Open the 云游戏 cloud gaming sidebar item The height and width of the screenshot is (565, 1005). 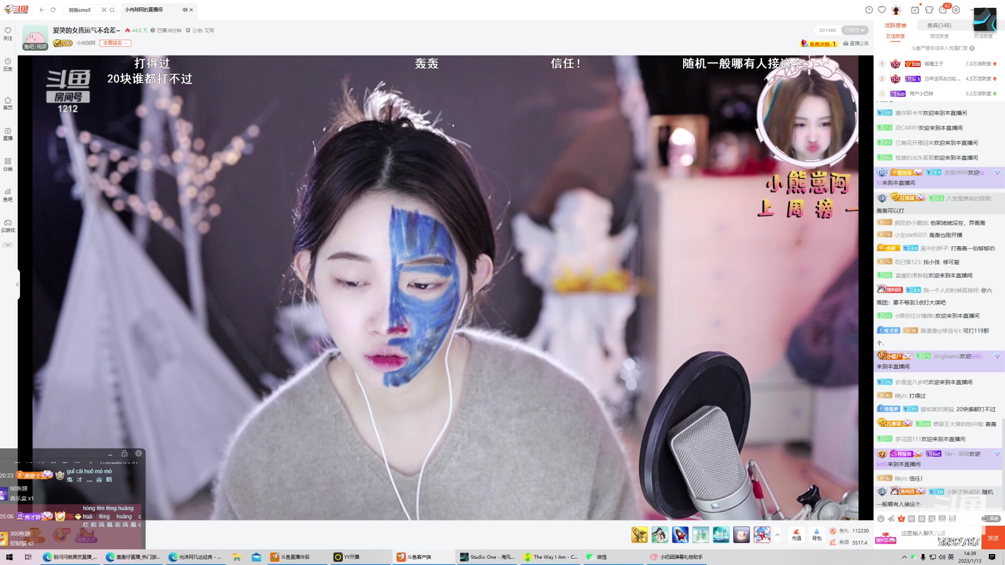click(x=8, y=225)
